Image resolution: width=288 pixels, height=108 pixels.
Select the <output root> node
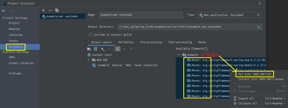tap(102, 55)
